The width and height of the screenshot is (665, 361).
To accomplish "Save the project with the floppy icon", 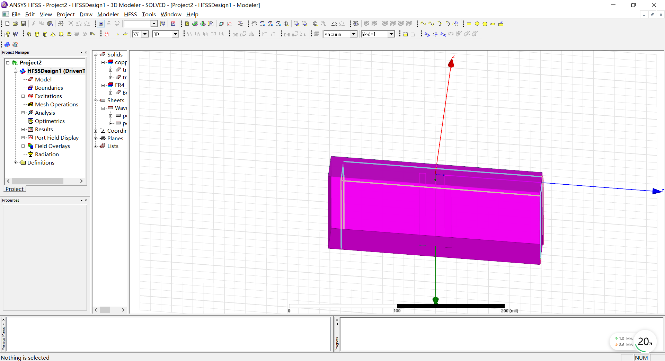I will pos(23,24).
